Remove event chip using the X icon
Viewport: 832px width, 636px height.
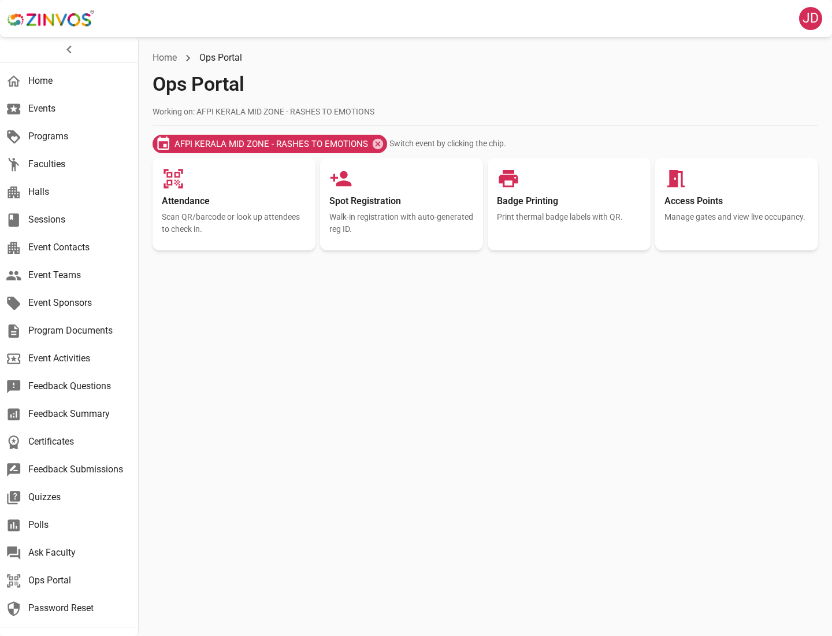click(378, 144)
